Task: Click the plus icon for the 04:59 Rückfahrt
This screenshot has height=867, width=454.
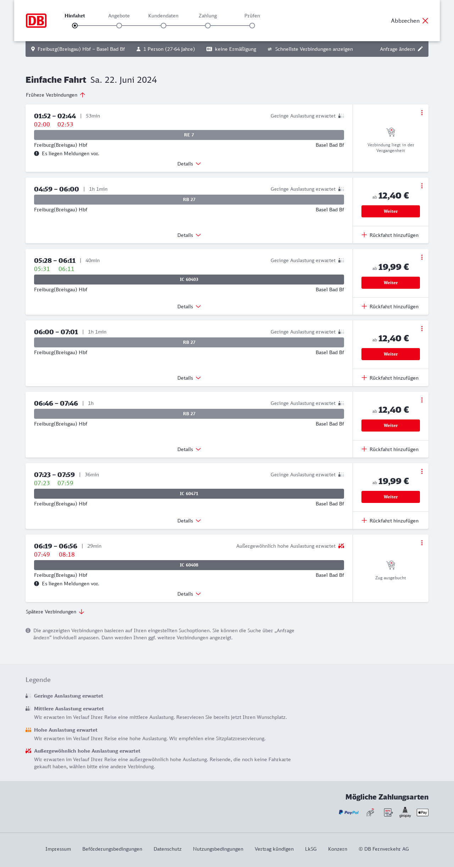Action: point(364,235)
